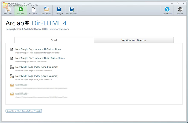Click page icon beside Single Page Index with Subsections
Image resolution: width=188 pixels, height=123 pixels.
point(12,49)
